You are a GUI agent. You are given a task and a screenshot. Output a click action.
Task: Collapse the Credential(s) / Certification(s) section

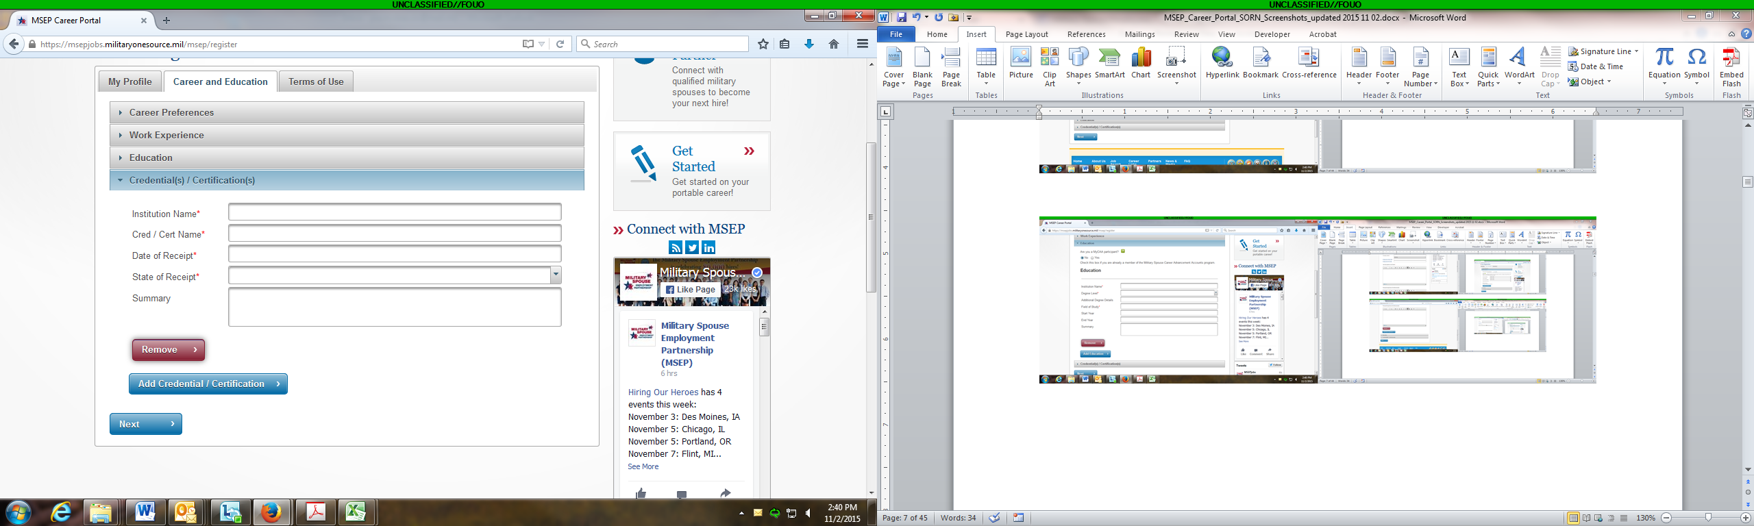(x=347, y=180)
